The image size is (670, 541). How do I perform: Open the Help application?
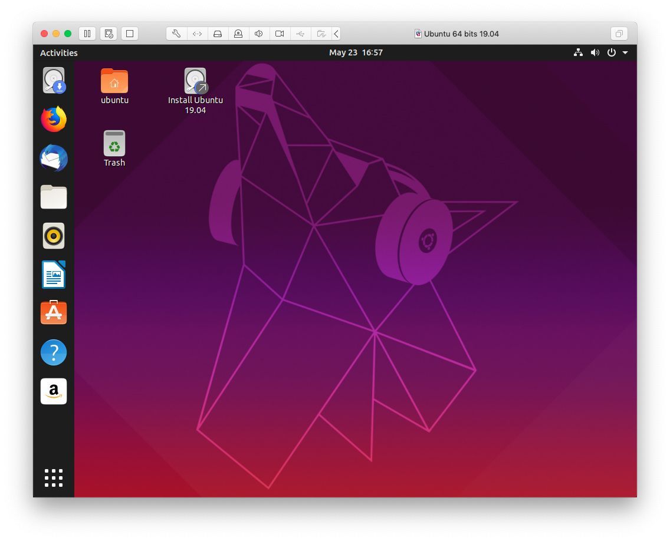[x=54, y=352]
